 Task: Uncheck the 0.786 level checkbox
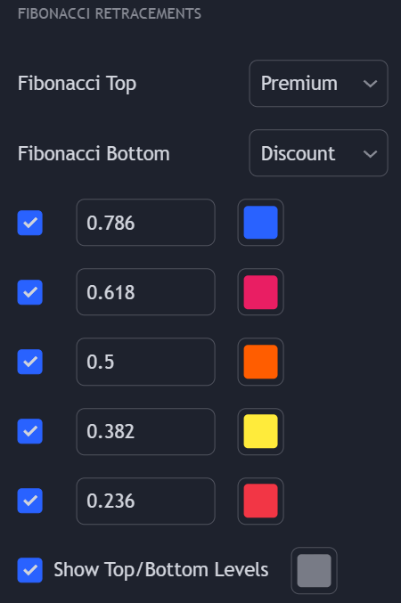point(30,223)
